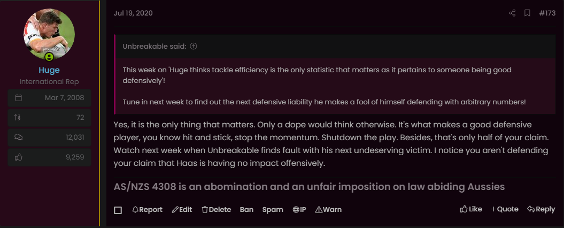
Task: Click the thumbs-up reaction score icon in sidebar
Action: (x=19, y=157)
